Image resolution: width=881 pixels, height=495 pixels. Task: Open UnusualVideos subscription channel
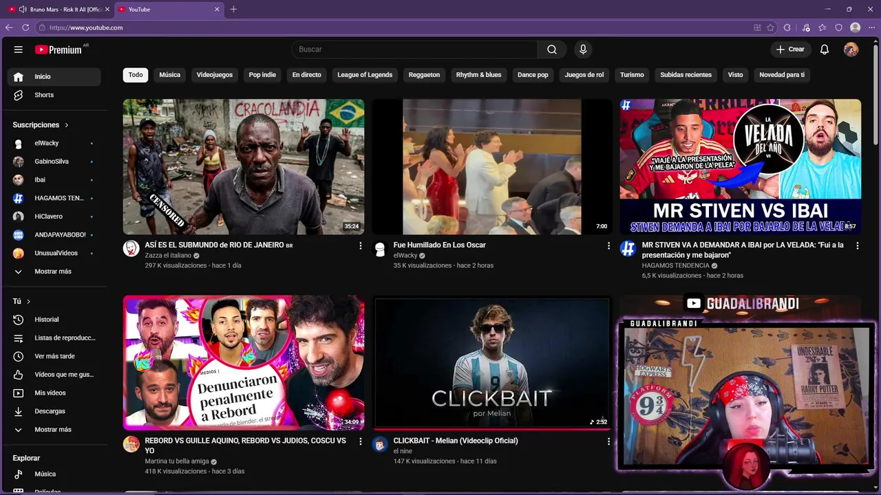[54, 253]
